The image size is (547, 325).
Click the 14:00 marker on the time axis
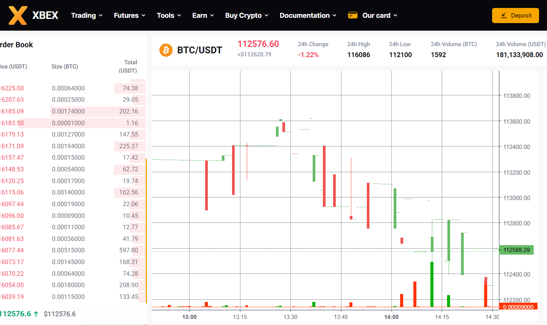click(x=391, y=317)
